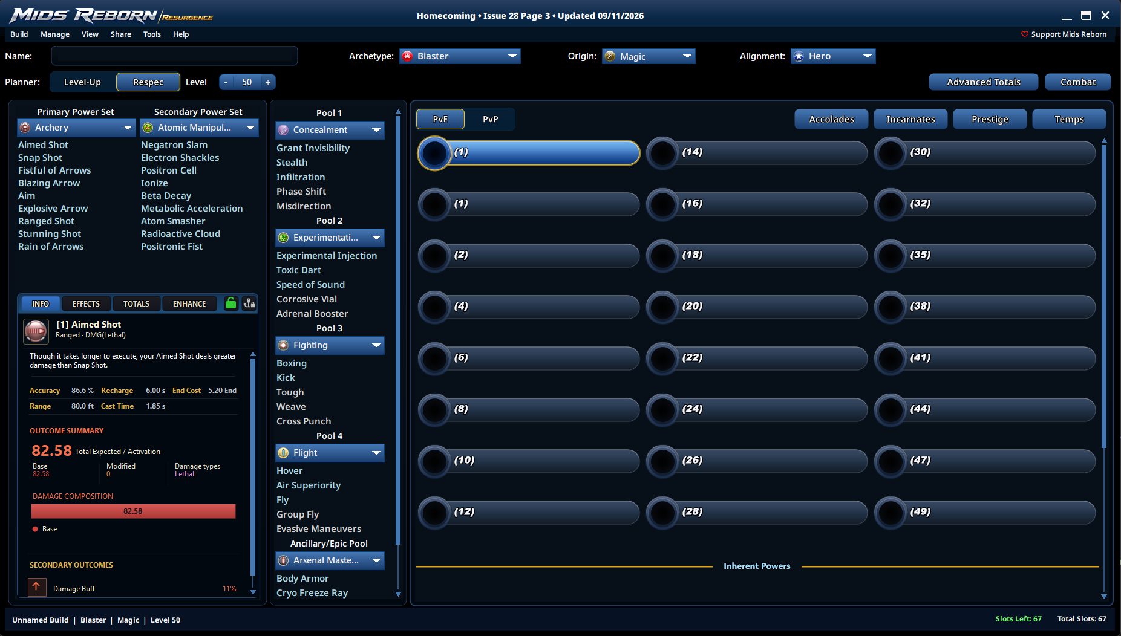
Task: Open the Origin dropdown showing Magic
Action: [649, 56]
